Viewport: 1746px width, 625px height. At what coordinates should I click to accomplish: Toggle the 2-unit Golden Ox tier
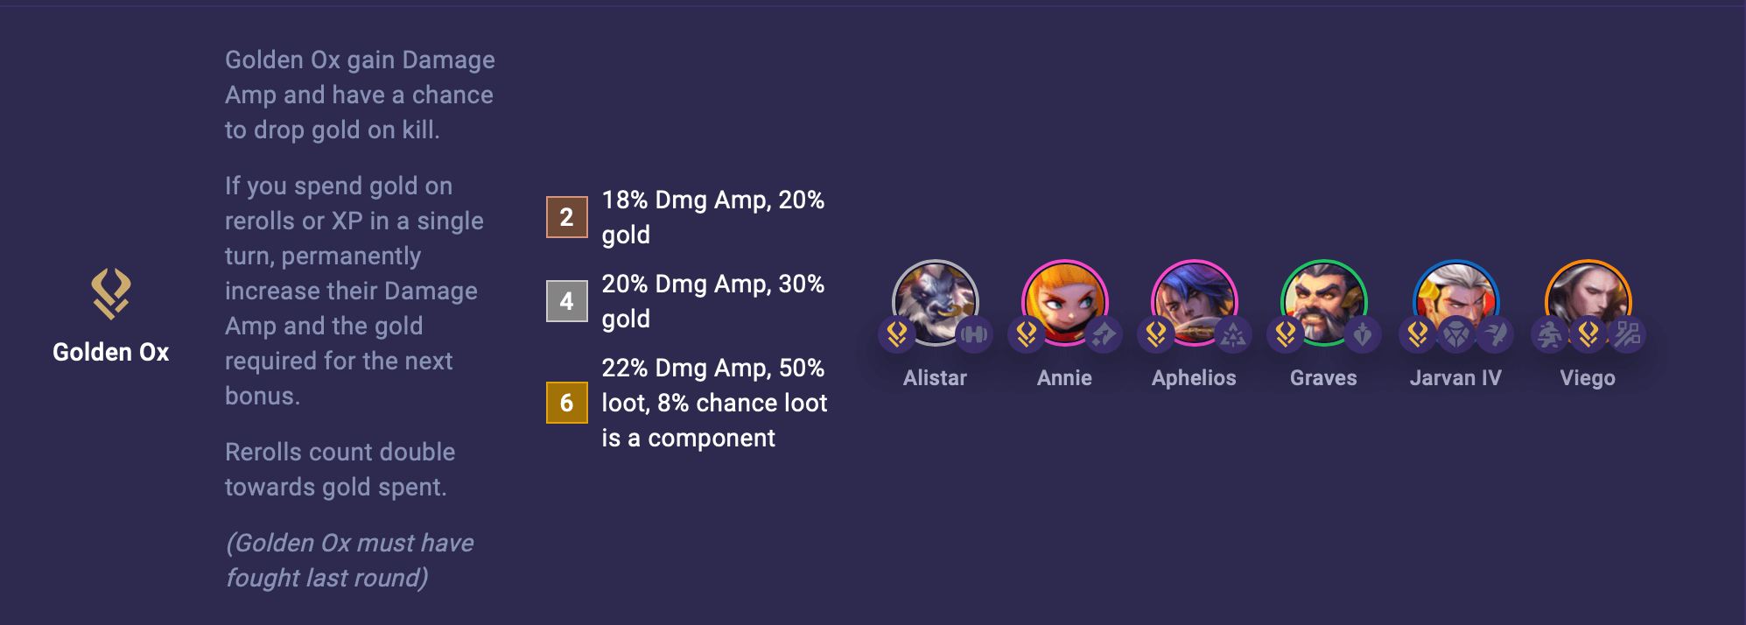(x=565, y=217)
